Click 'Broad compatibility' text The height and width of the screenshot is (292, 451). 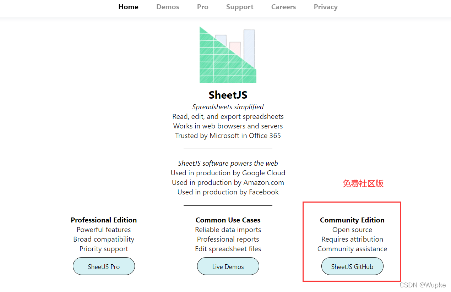pyautogui.click(x=104, y=239)
